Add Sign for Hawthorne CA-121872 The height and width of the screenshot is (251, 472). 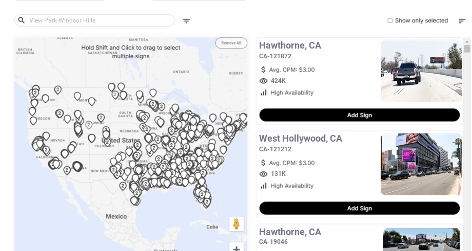359,115
